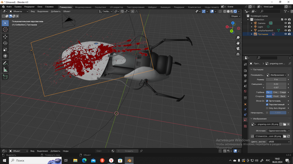293x164 pixels.
Task: Choose the Annotate pencil tool
Action: [x=5, y=63]
